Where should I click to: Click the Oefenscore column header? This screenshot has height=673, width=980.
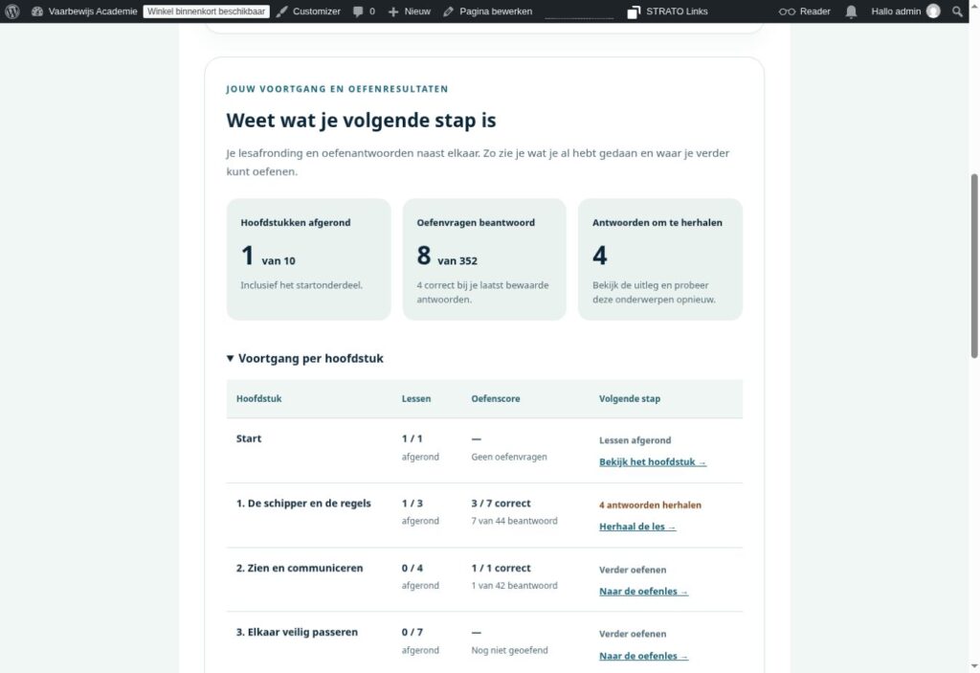496,399
